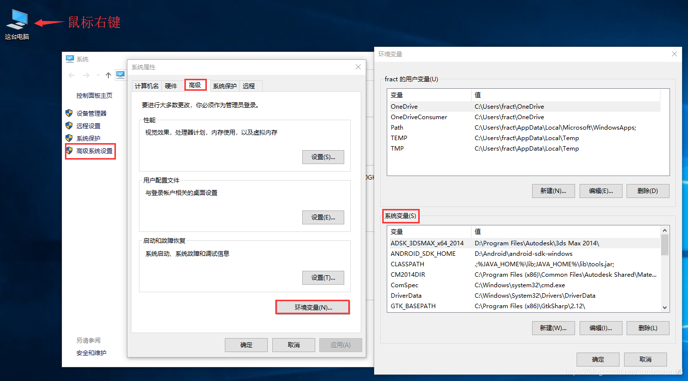Image resolution: width=688 pixels, height=381 pixels.
Task: Select the 高级 tab
Action: click(x=195, y=85)
